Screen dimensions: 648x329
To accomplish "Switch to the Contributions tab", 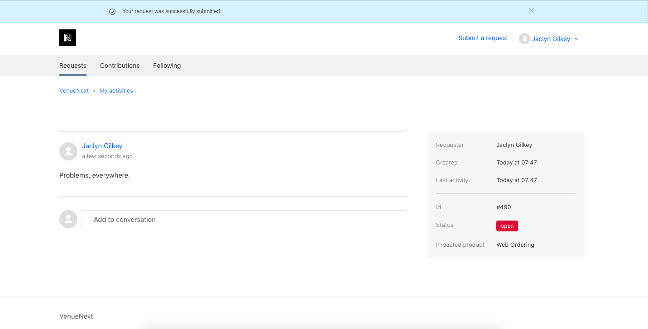I will click(120, 66).
